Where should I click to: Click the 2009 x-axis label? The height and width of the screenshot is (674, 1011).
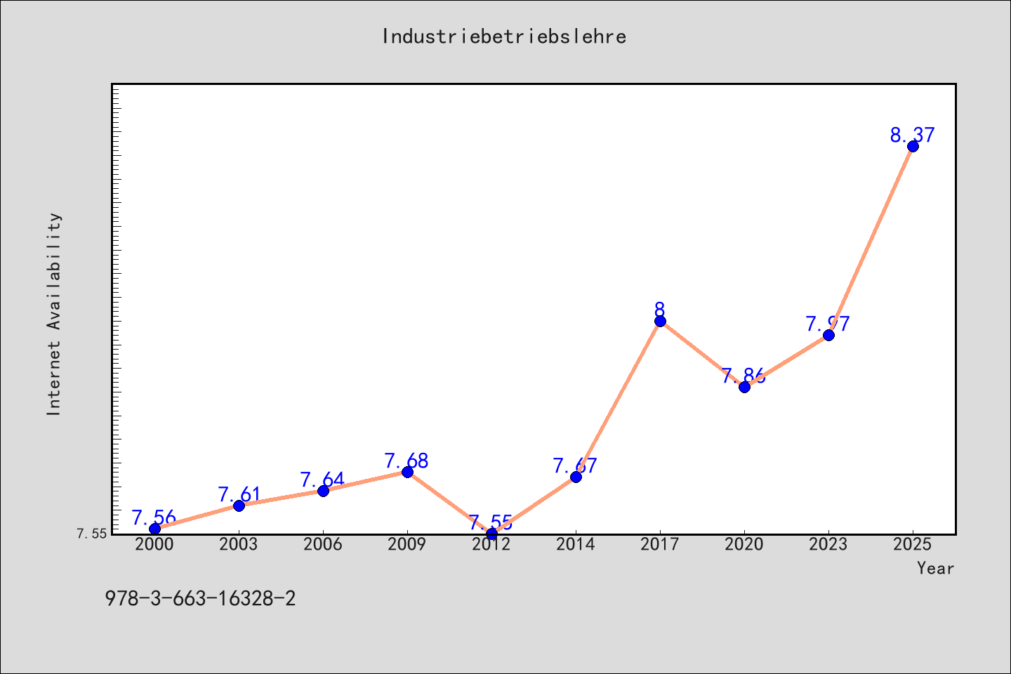(x=407, y=544)
